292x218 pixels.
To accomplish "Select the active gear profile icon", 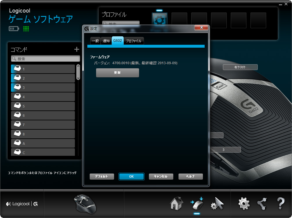I will point(160,19).
